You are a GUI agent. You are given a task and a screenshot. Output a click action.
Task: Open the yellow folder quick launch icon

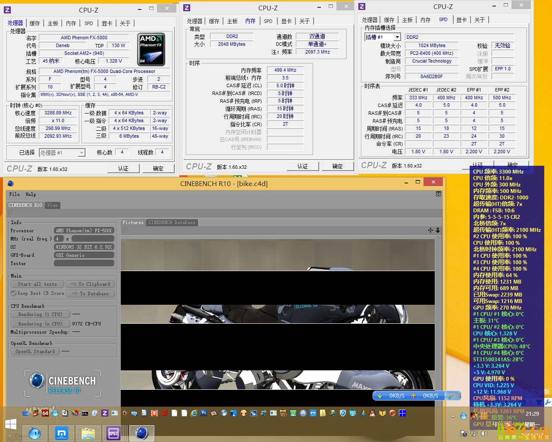[322, 413]
